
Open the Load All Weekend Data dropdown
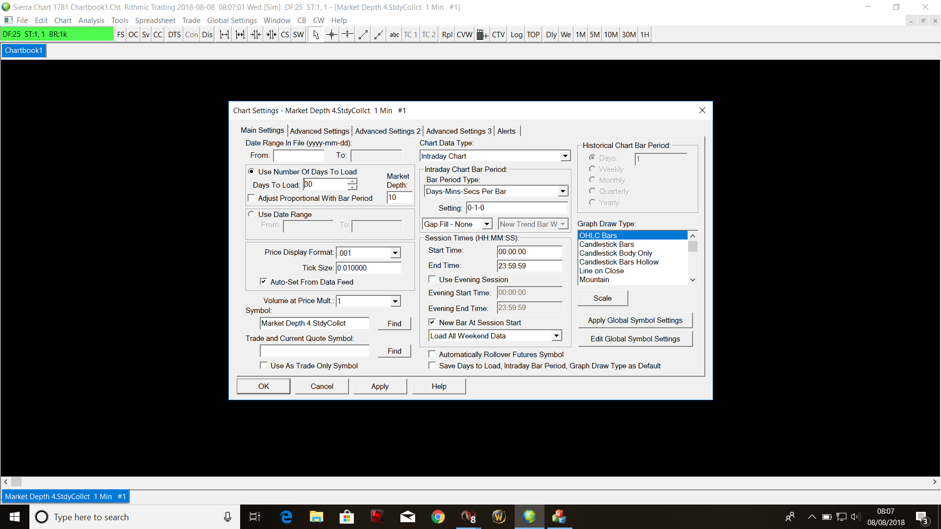click(556, 336)
